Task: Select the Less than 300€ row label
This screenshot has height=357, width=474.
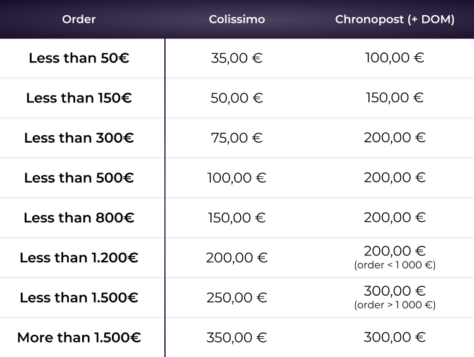Action: (x=79, y=138)
